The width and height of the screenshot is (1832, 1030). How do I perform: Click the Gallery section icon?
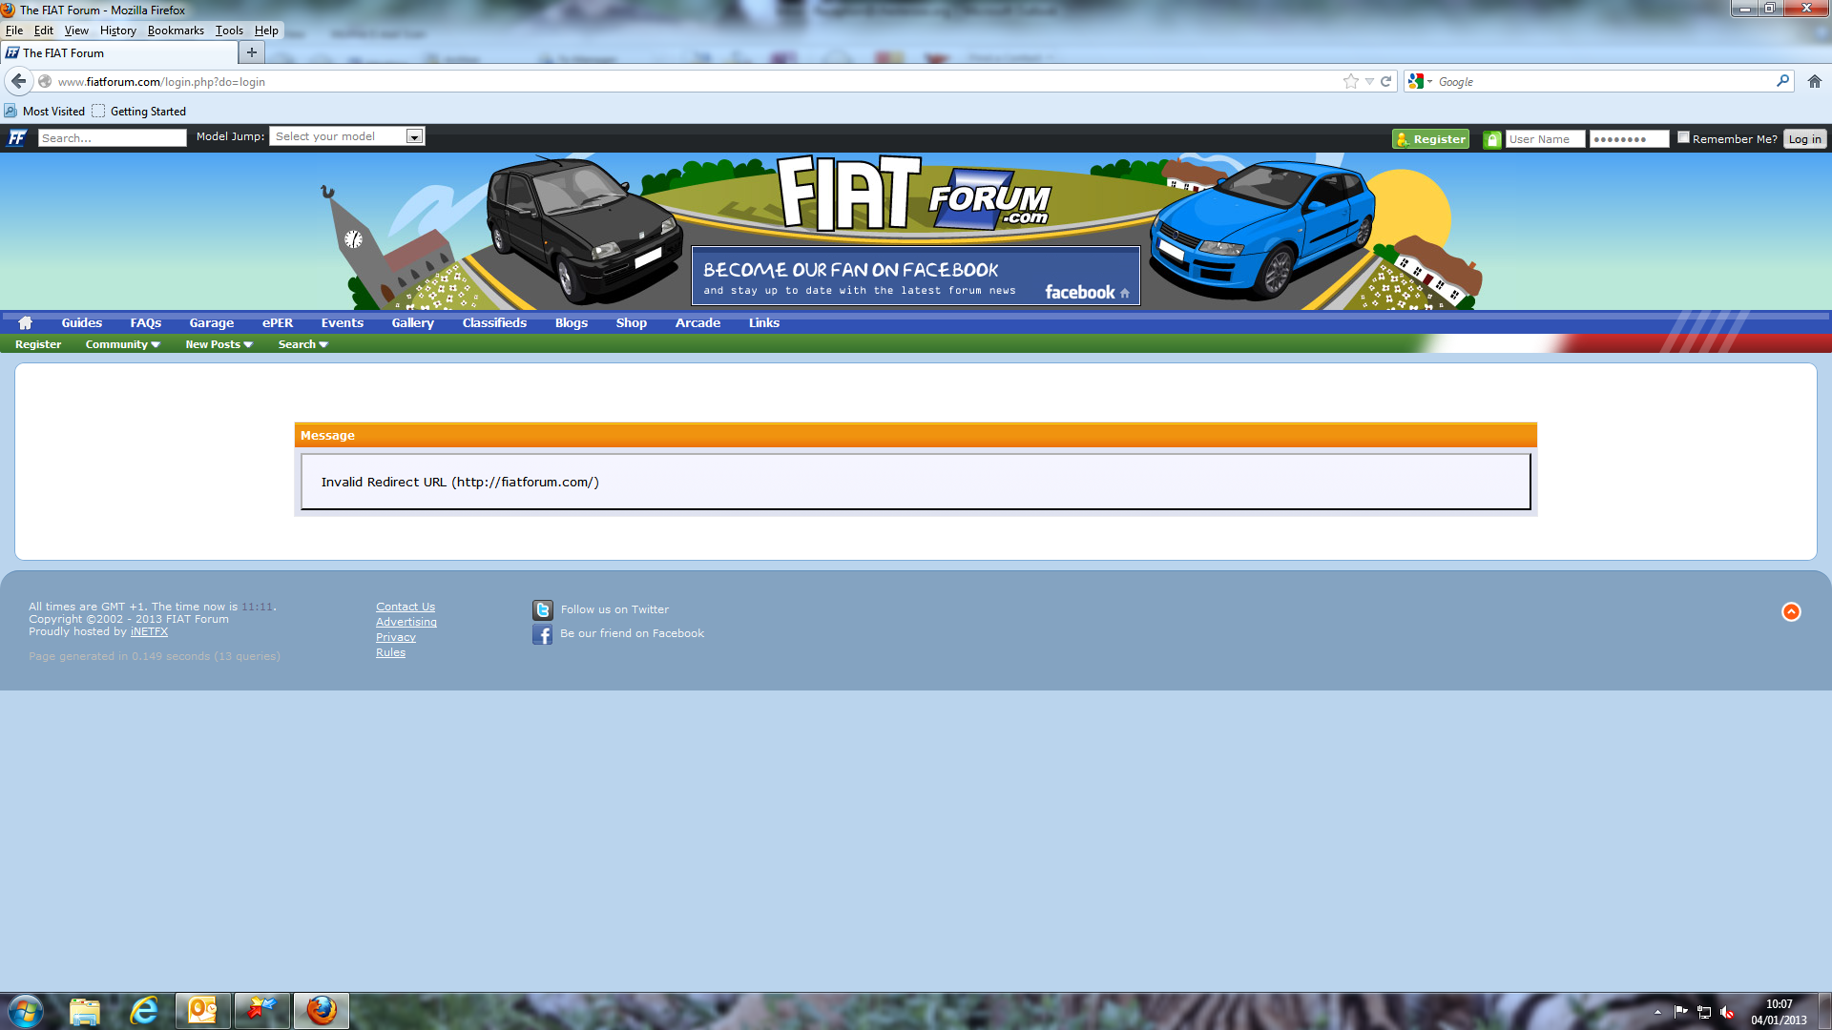(411, 322)
